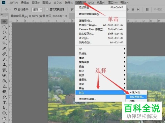
Task: Select the Elliptical Marquee tool
Action: pos(4,27)
